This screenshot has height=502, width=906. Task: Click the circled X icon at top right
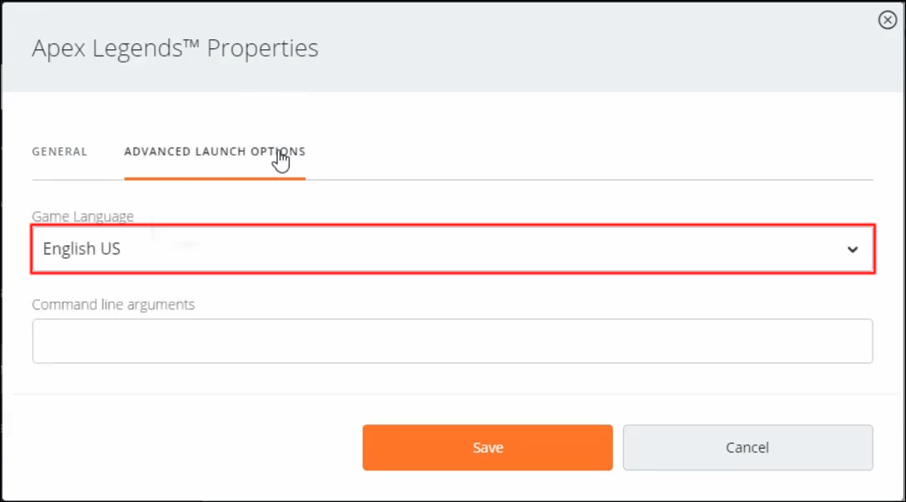click(888, 20)
